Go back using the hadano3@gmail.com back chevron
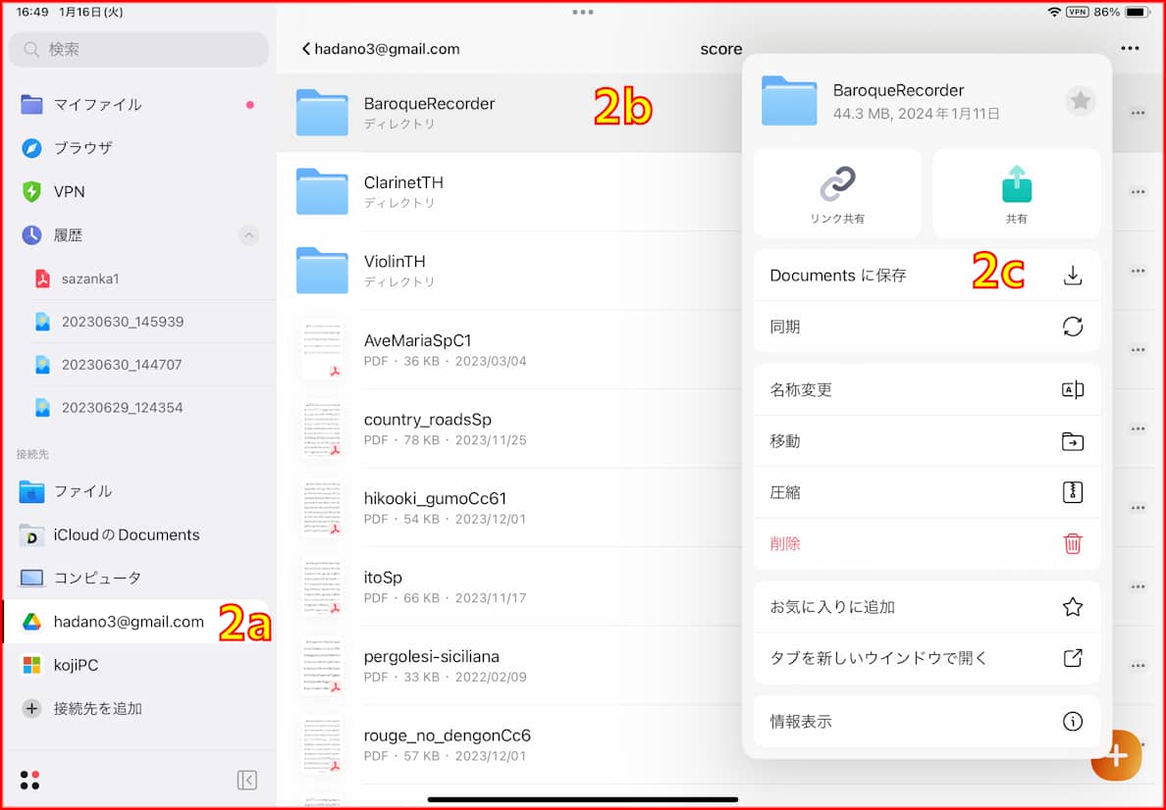This screenshot has width=1166, height=810. coord(305,47)
